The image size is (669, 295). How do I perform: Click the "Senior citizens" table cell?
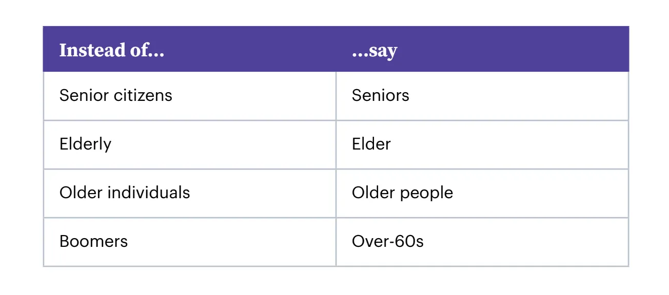click(x=116, y=96)
